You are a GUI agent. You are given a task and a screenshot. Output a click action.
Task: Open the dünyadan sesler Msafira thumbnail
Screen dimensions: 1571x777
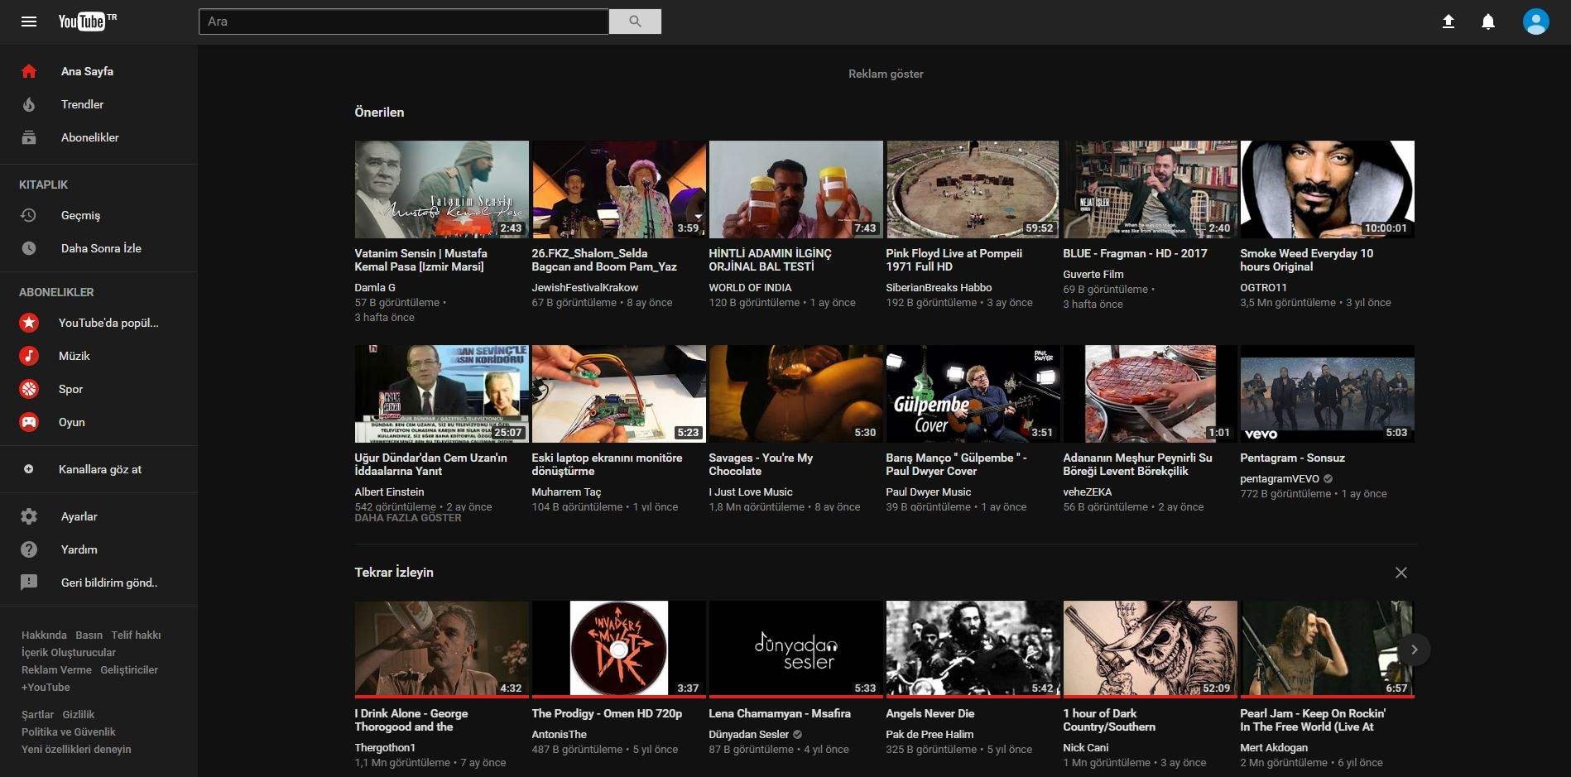point(795,649)
